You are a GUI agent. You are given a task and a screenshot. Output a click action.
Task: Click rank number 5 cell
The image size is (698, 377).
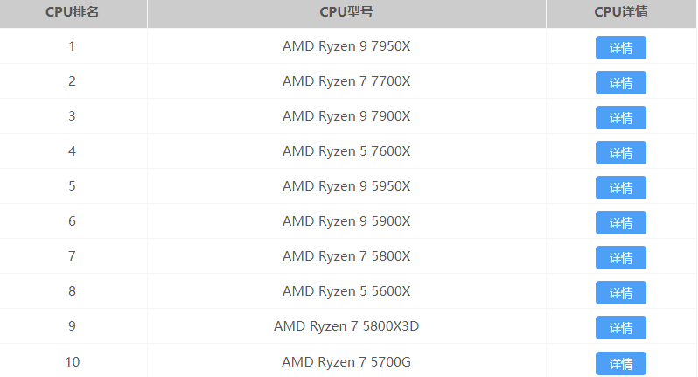[72, 186]
